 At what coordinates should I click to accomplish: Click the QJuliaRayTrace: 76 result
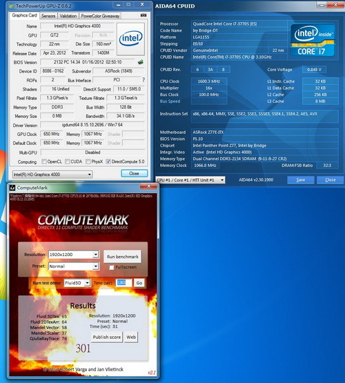48,339
